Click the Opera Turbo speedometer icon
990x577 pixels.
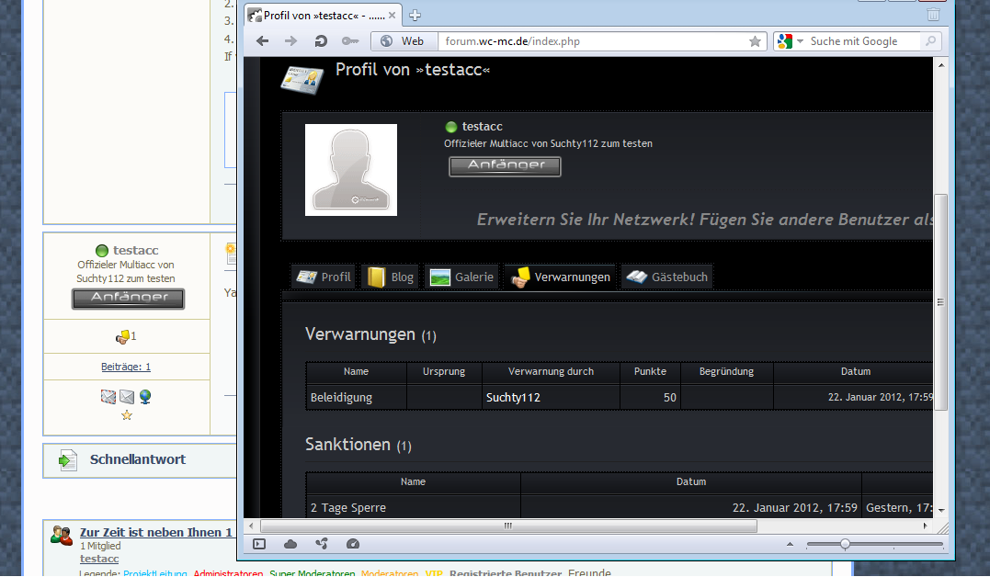coord(353,544)
